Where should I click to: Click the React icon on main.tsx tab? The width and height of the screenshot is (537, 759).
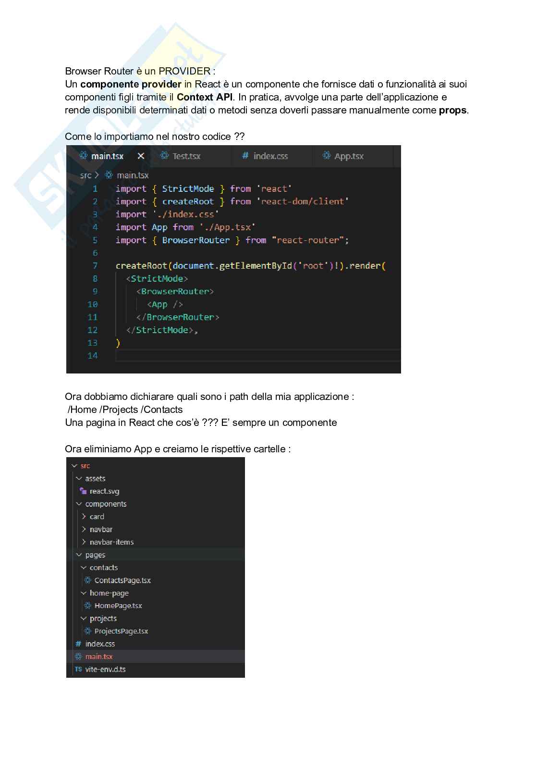(83, 156)
